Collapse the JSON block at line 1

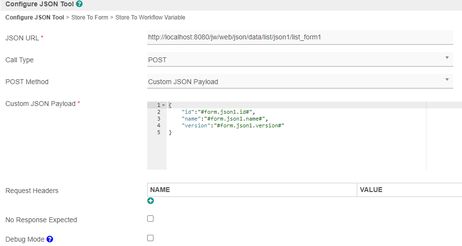coord(164,105)
